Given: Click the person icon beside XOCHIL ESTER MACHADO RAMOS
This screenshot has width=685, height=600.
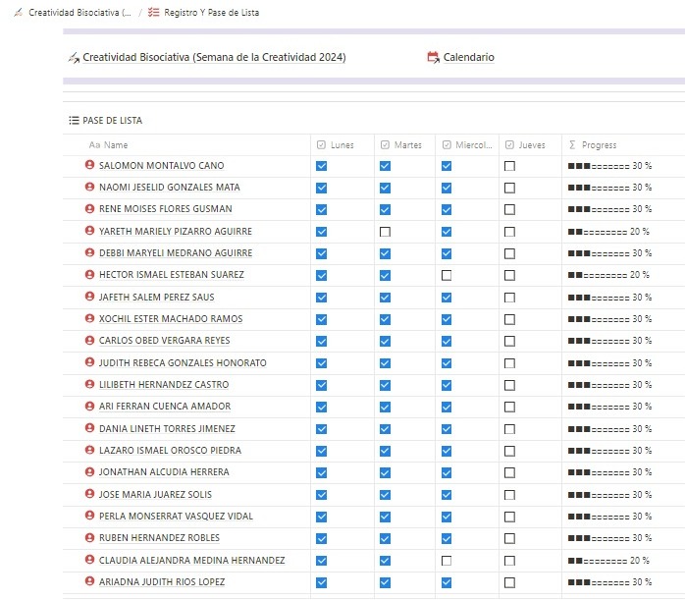Looking at the screenshot, I should [89, 318].
